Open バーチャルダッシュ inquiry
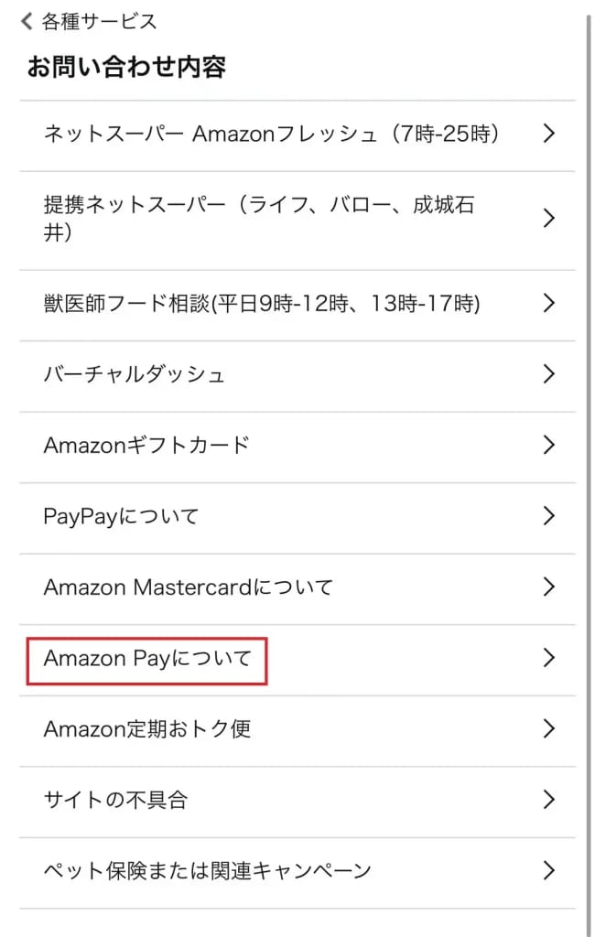Image resolution: width=595 pixels, height=937 pixels. [x=135, y=374]
